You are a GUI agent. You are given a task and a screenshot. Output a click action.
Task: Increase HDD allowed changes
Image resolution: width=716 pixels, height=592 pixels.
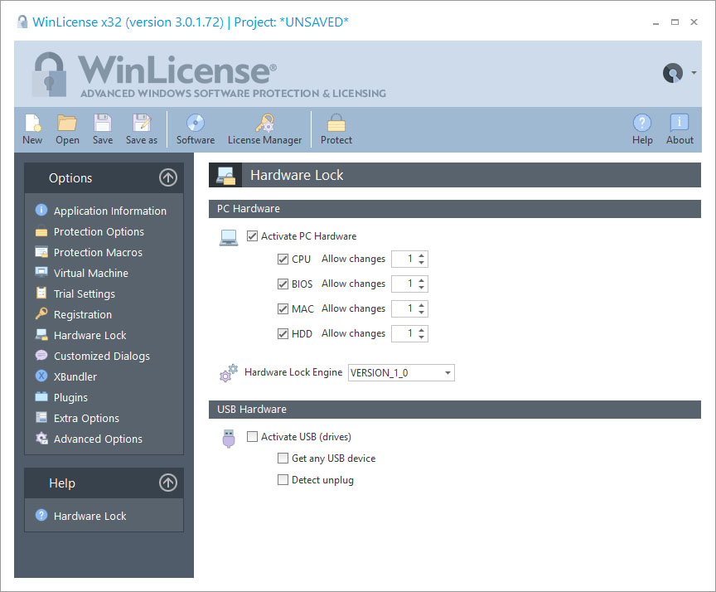(422, 330)
